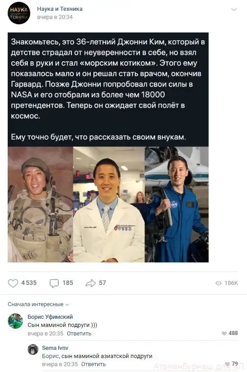
Task: Open comments via the speech bubble icon
Action: coord(54,283)
